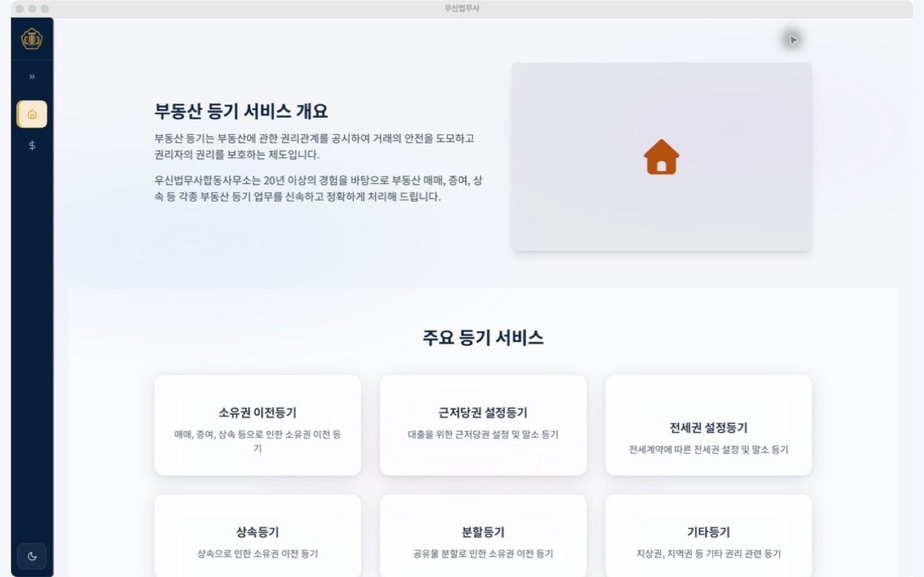This screenshot has width=924, height=577.
Task: Click the 우신법무사 window title
Action: click(462, 8)
